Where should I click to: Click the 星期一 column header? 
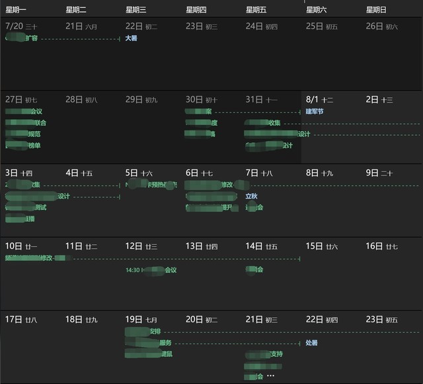tap(16, 10)
